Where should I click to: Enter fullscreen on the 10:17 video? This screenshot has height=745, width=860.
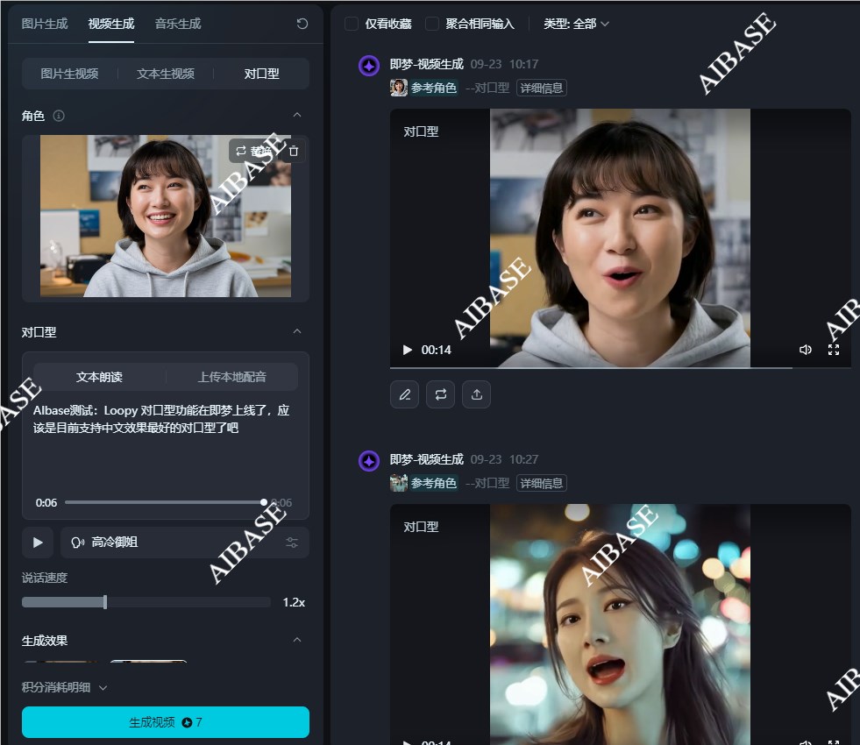coord(834,350)
